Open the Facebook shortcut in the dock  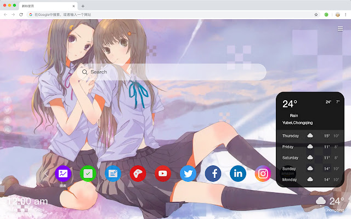(213, 174)
